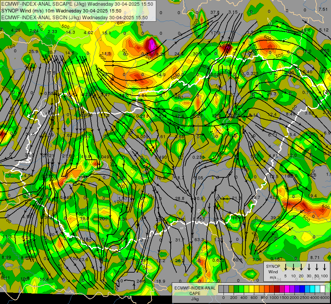This screenshot has height=304, width=331.
Task: Click the map value 5.12
Action: [324, 30]
